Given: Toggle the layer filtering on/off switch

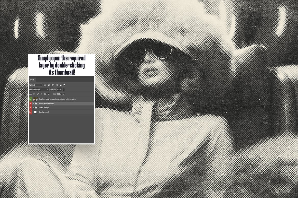Looking at the screenshot, I should point(64,85).
